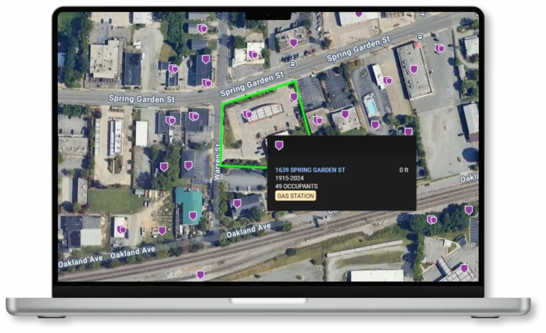Viewport: 546px width, 333px height.
Task: Click the purple marker icon in popup header
Action: 279,145
